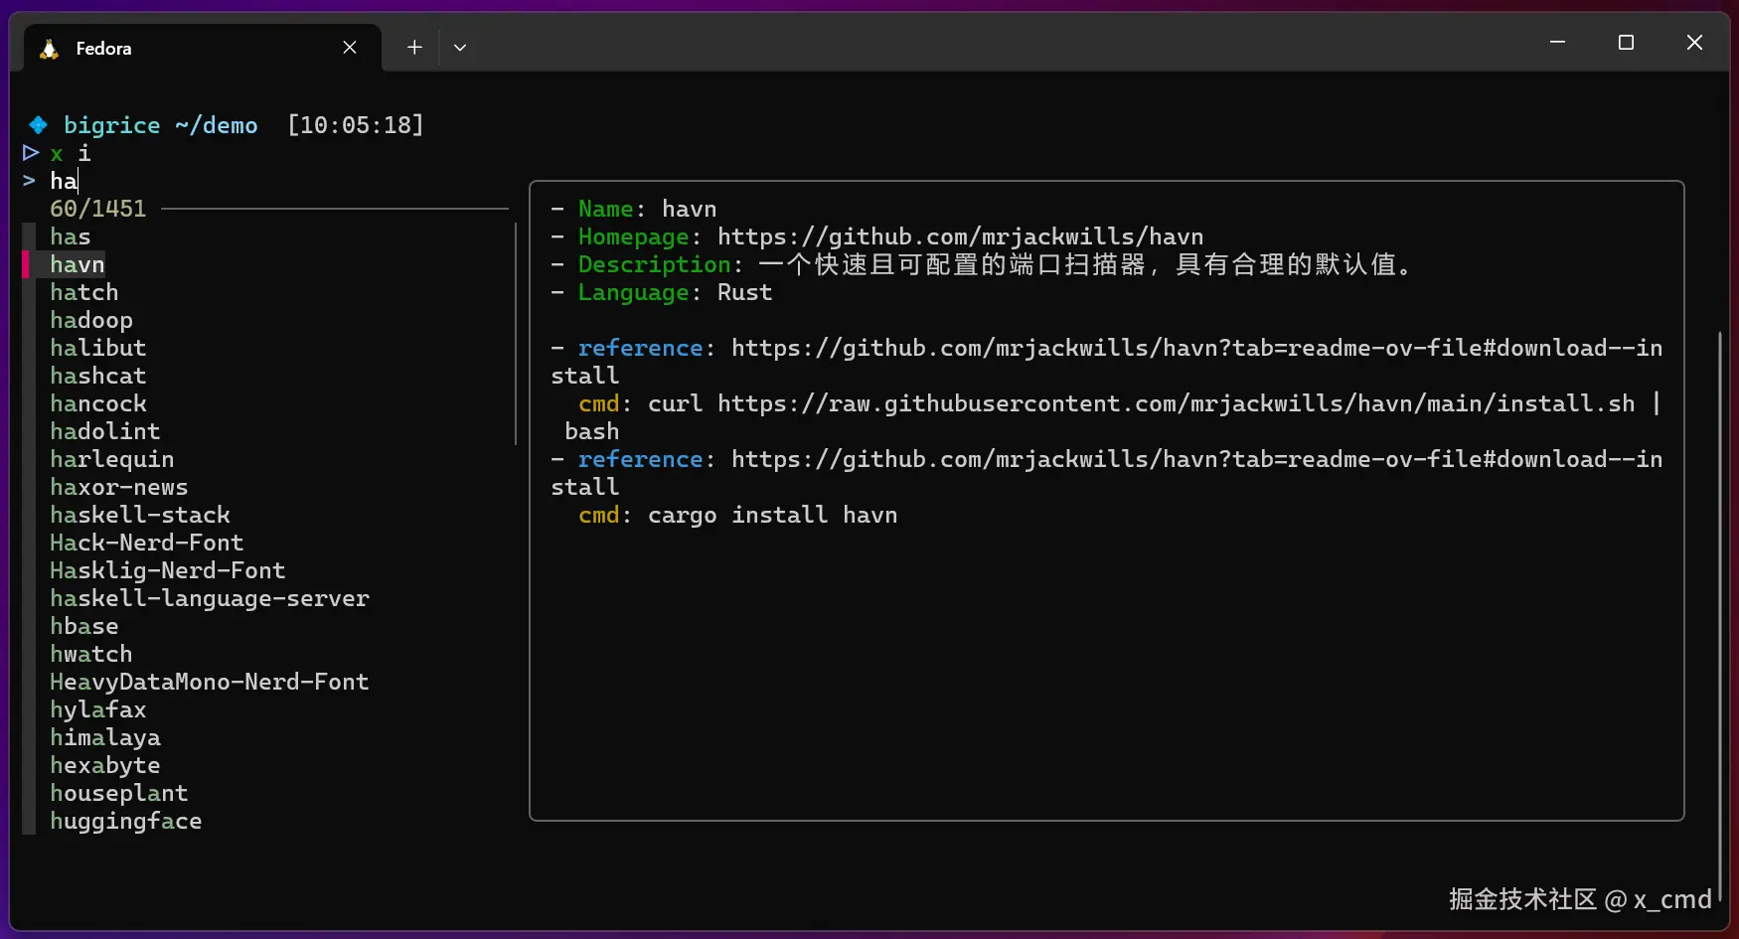Click the Fedora penguin tab icon
Screen dimensions: 1739x939
coord(49,49)
